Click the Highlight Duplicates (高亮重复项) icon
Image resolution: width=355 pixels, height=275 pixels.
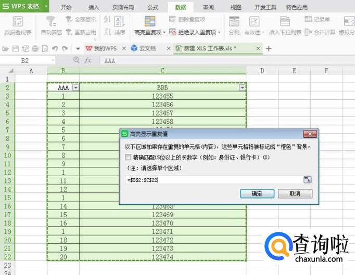(x=150, y=21)
